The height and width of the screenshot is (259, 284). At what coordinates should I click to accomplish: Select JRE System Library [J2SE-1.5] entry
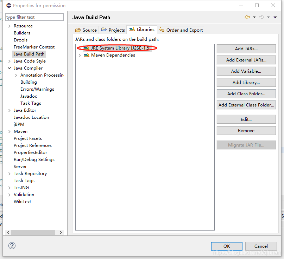(121, 48)
